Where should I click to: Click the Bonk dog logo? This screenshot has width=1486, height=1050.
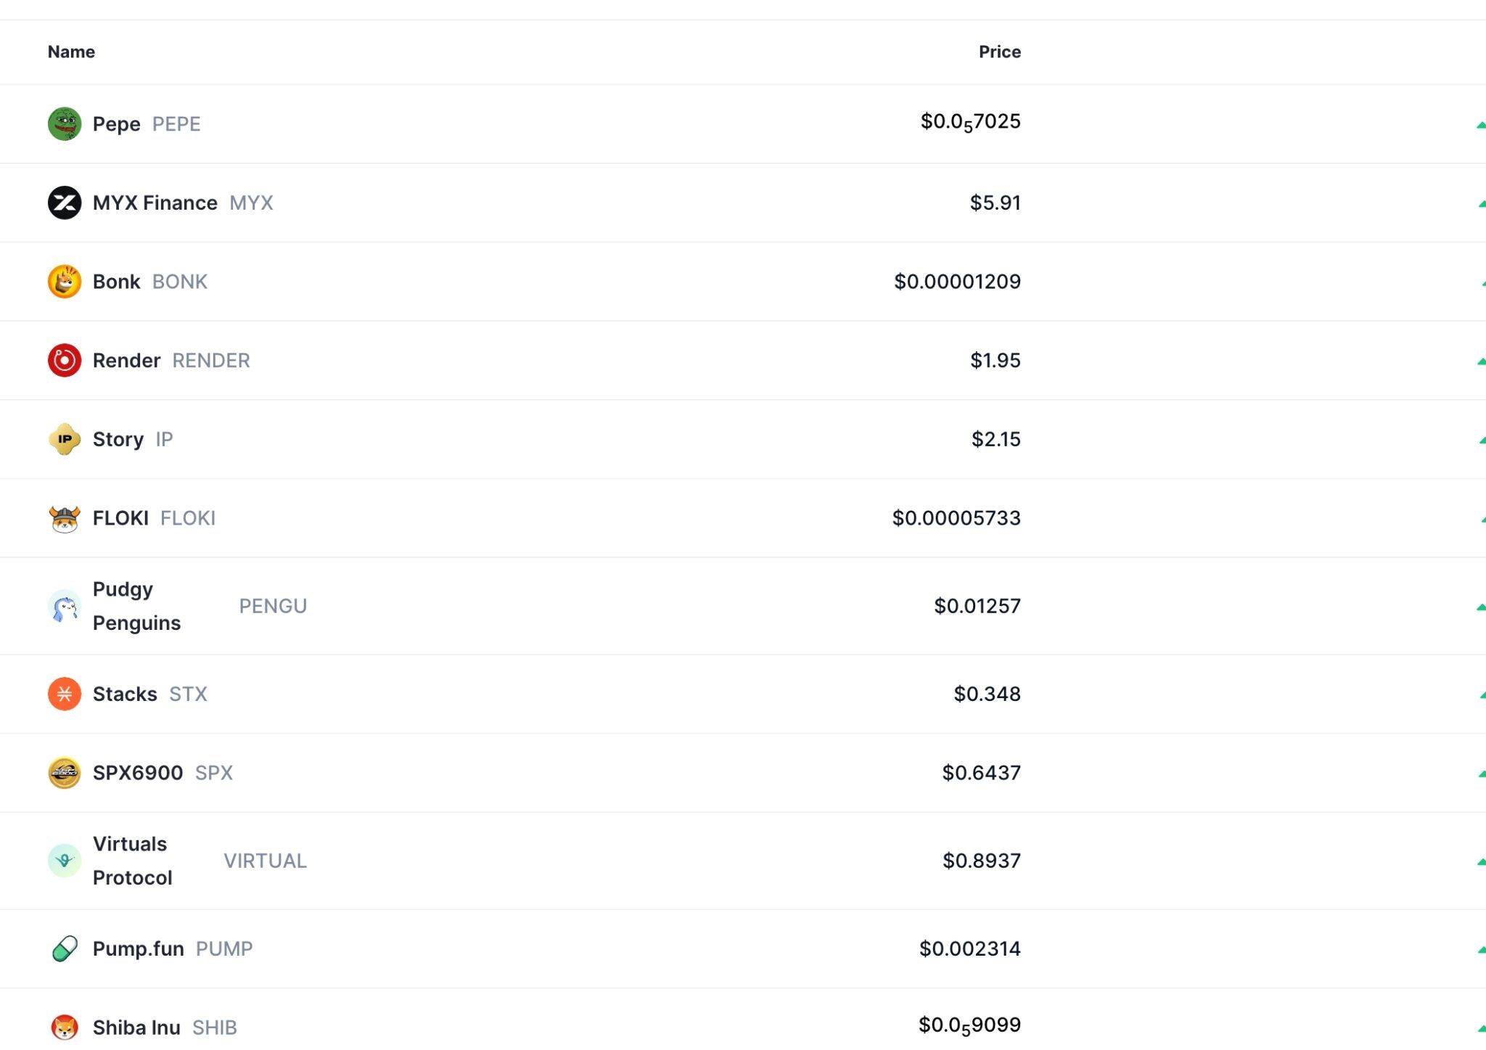tap(65, 282)
